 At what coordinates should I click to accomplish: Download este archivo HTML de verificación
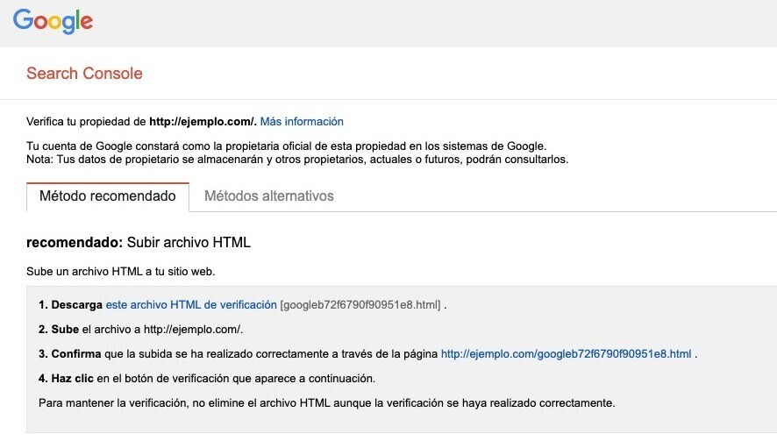191,305
